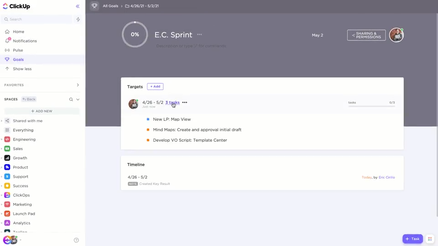Viewport: 438px width, 246px height.
Task: Click the lightning bolt quick action icon
Action: (x=78, y=19)
